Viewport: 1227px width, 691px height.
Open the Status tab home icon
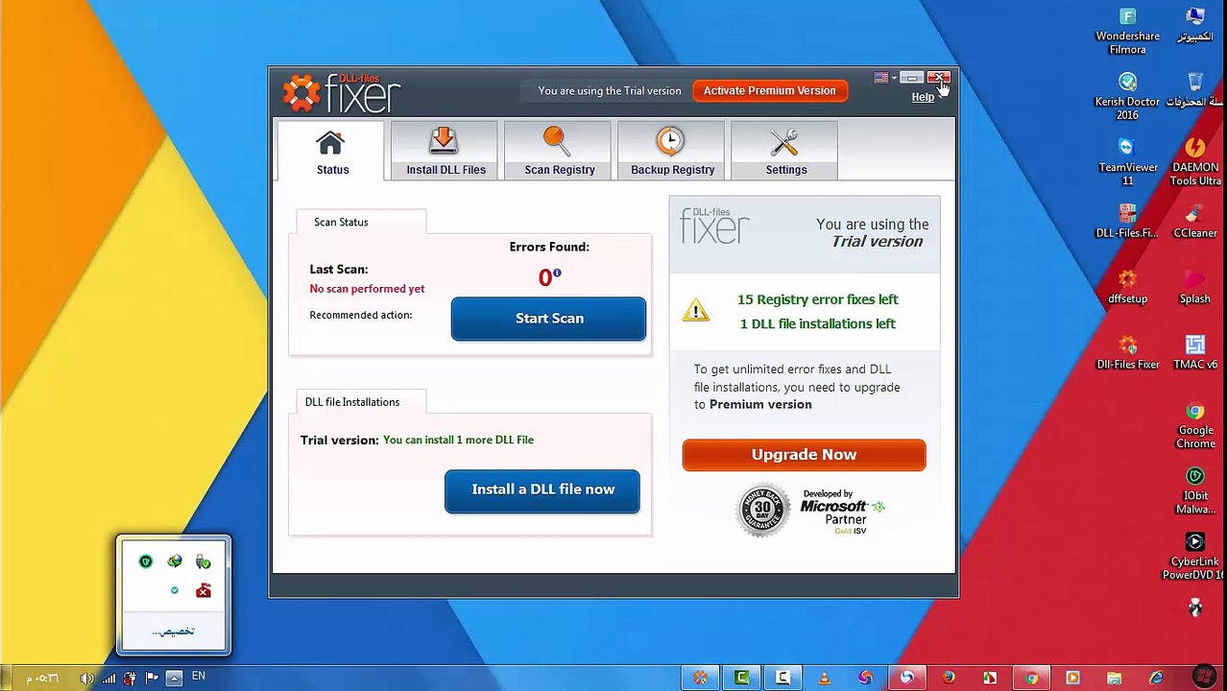point(330,144)
